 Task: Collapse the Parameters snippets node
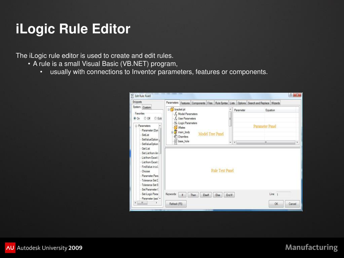(136, 126)
